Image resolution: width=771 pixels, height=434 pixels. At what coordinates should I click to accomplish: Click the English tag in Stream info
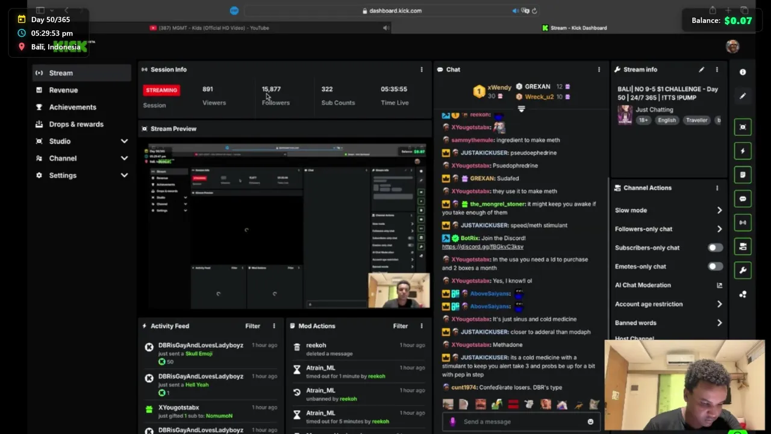667,120
